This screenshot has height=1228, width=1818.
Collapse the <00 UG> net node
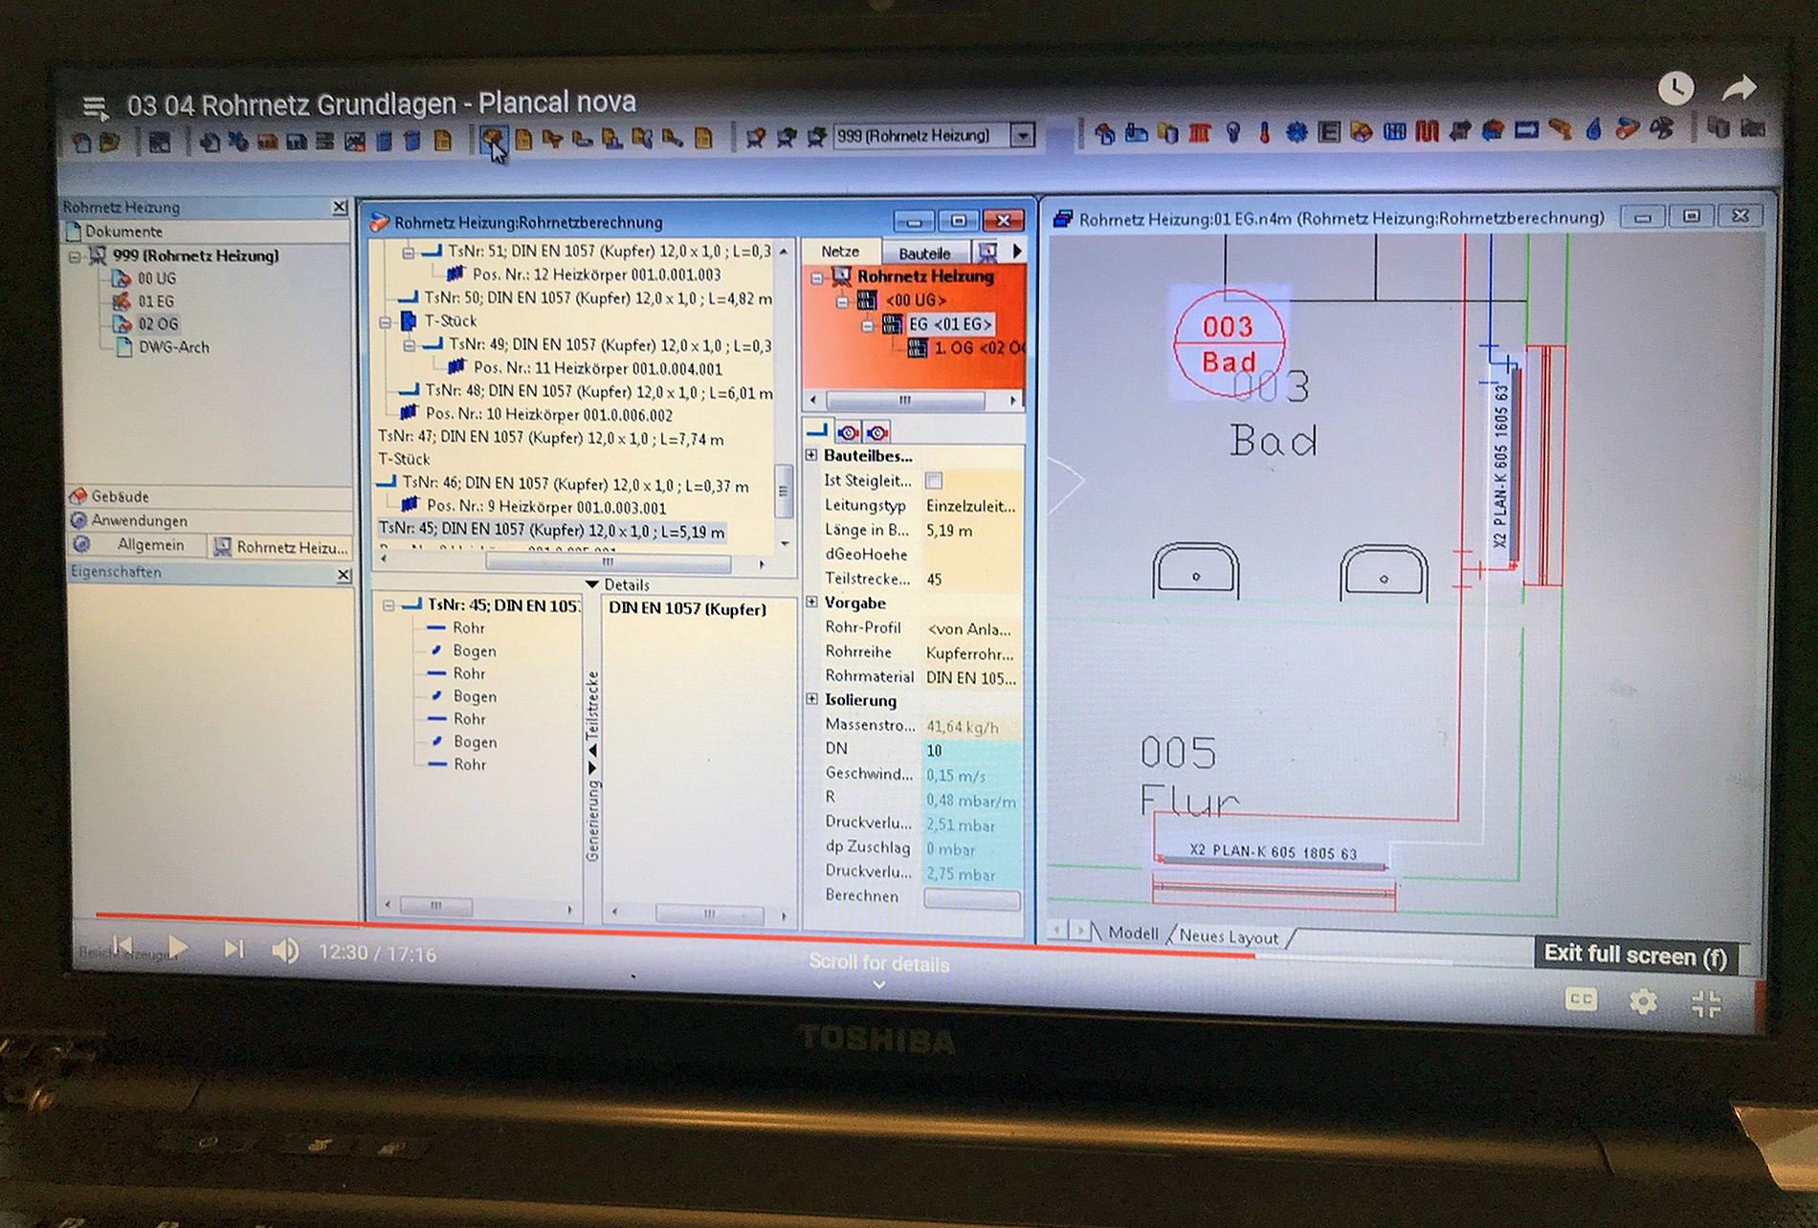tap(842, 302)
